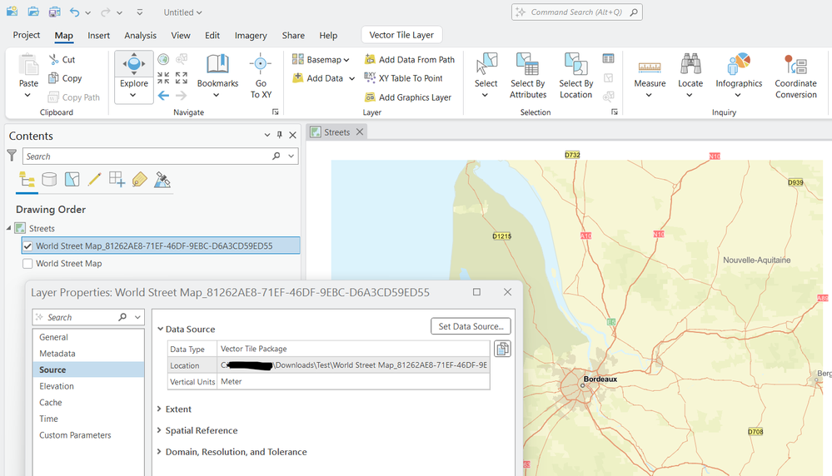Click Add Data From Path

click(x=410, y=60)
